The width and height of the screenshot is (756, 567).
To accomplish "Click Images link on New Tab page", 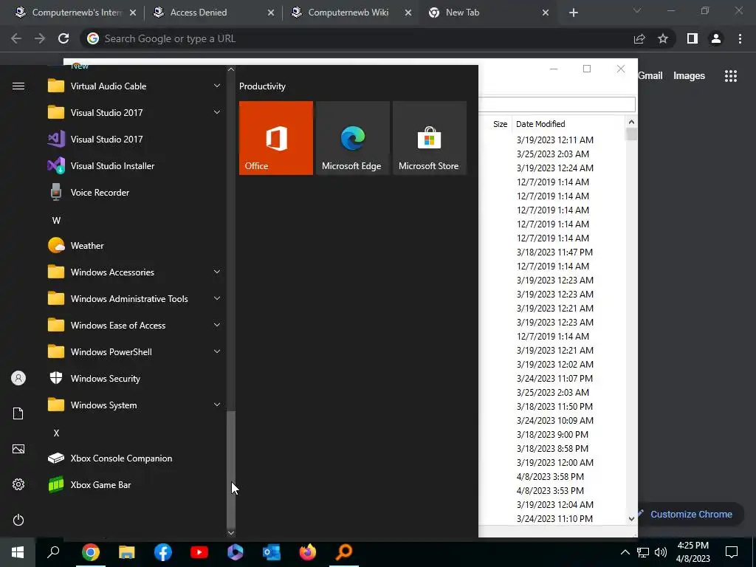I will pos(689,76).
